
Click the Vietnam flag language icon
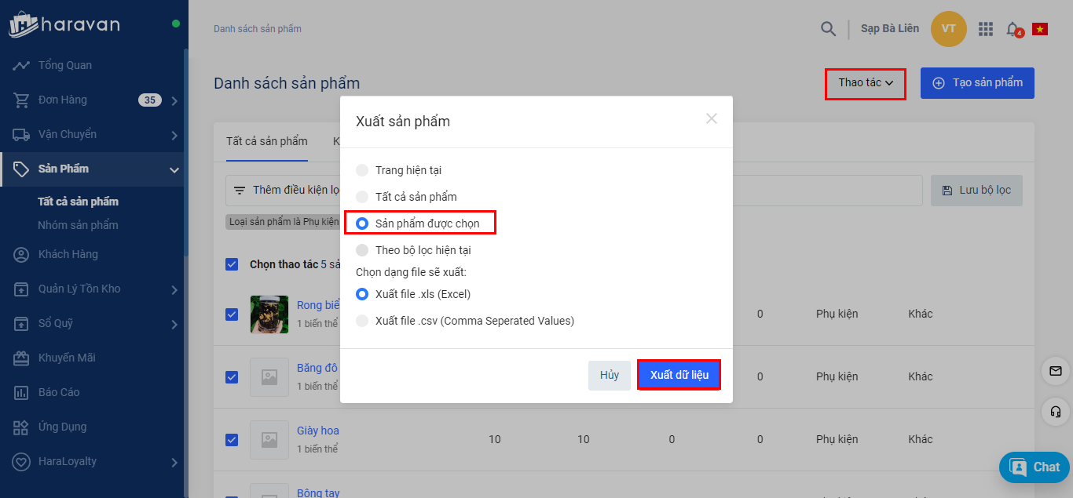coord(1040,29)
